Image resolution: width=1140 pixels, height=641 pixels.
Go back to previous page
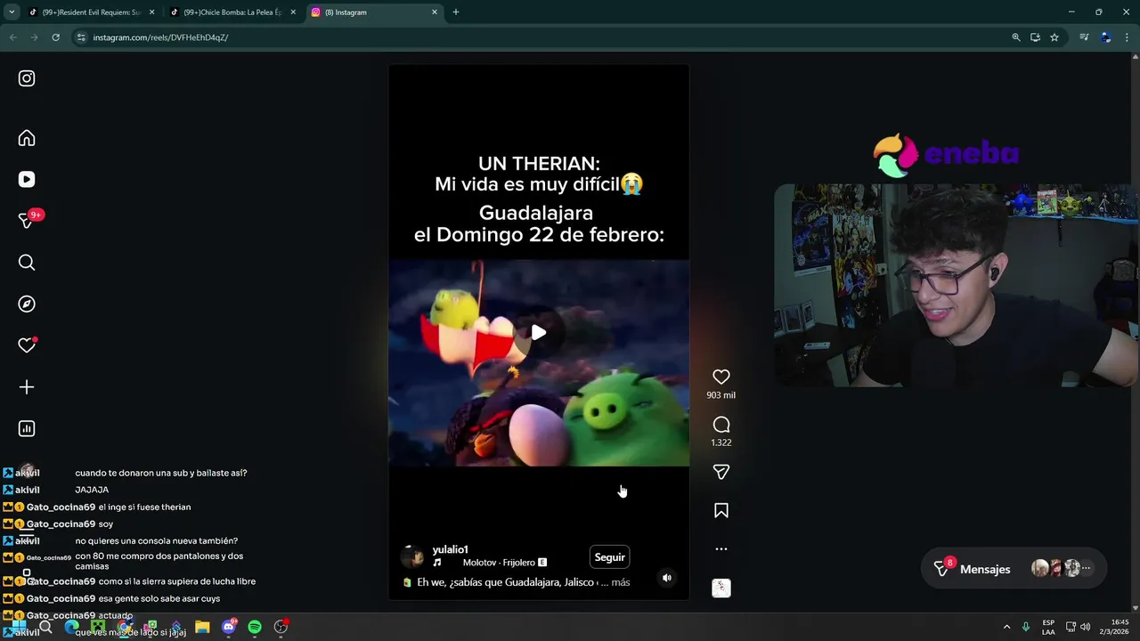click(12, 37)
